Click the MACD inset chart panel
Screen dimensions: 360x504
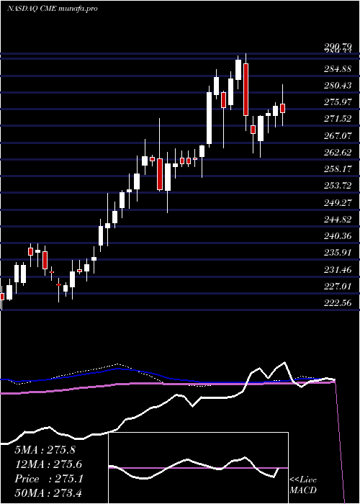point(198,468)
